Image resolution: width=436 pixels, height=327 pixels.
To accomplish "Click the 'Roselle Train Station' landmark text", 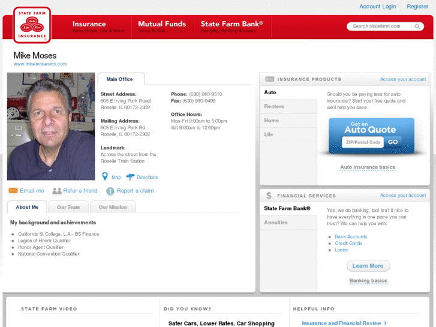I will coord(122,161).
